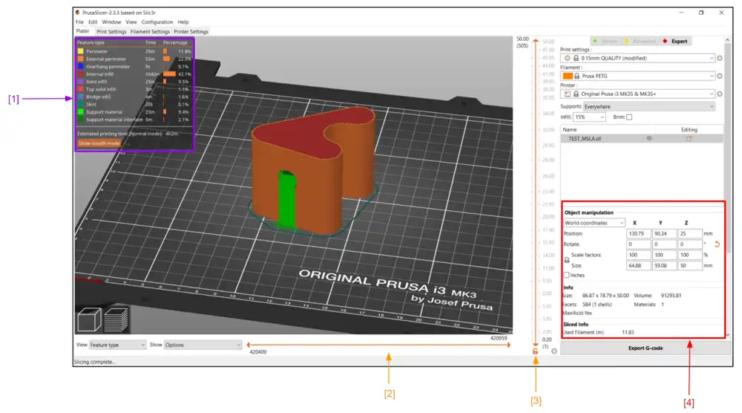Select Advanced mode

(x=640, y=41)
